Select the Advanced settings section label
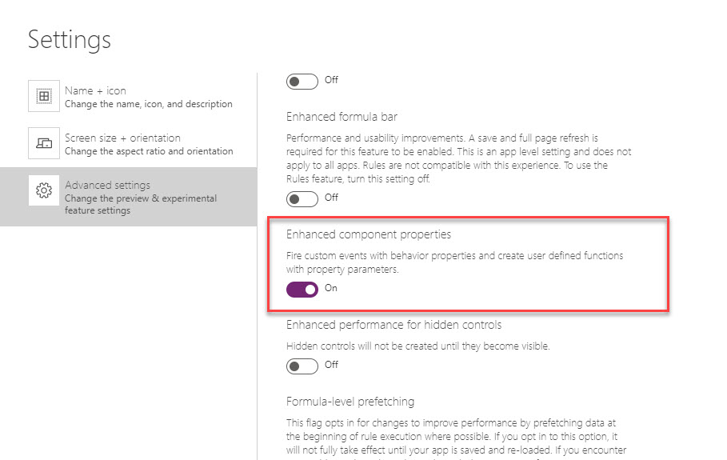This screenshot has width=727, height=460. pos(107,185)
